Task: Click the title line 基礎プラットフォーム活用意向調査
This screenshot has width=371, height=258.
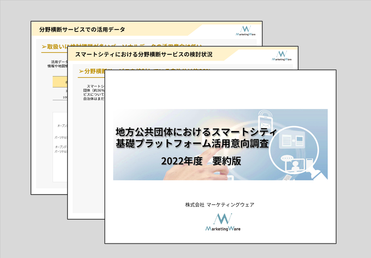Action: (x=192, y=144)
